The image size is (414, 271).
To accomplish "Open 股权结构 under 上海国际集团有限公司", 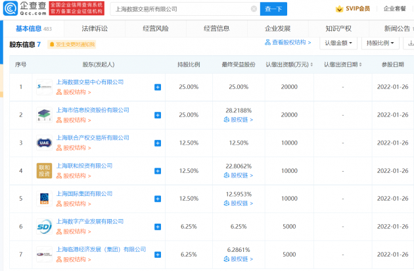I will 74,204.
